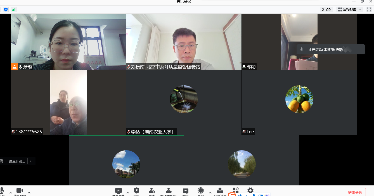Open breakout group discussion
The width and height of the screenshot is (374, 196).
(x=220, y=191)
